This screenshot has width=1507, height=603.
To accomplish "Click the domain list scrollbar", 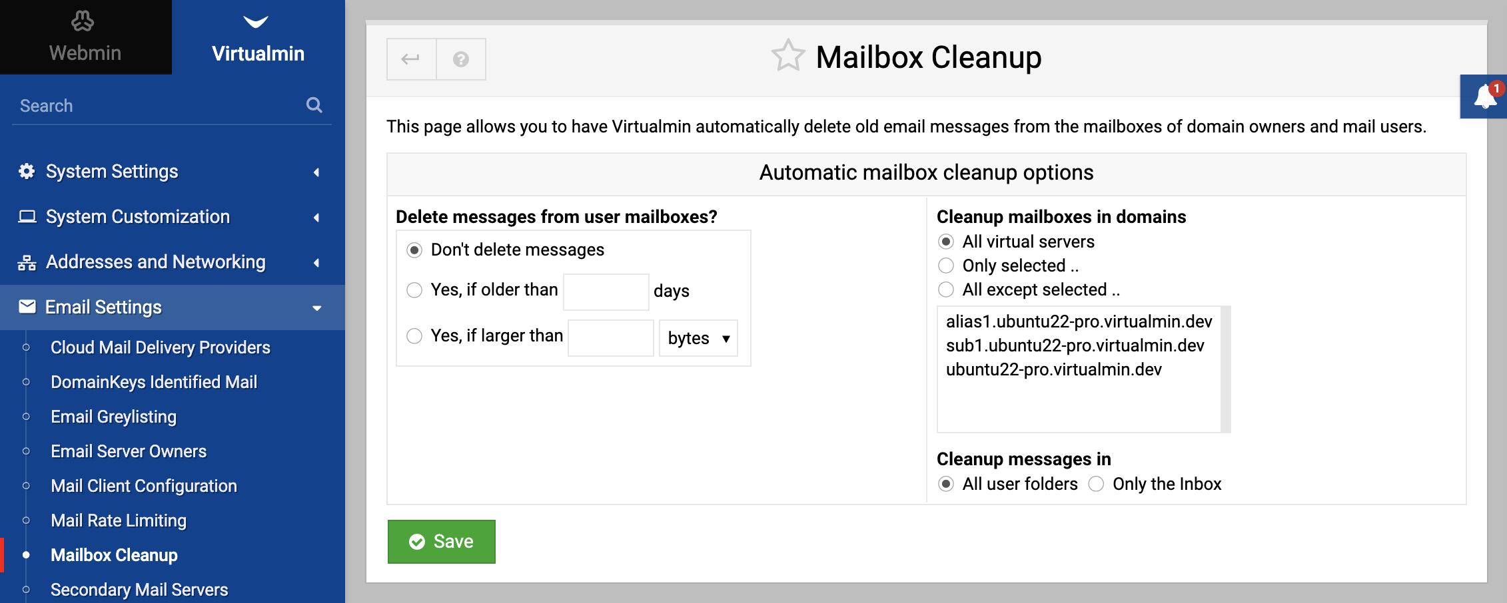I will tap(1225, 369).
